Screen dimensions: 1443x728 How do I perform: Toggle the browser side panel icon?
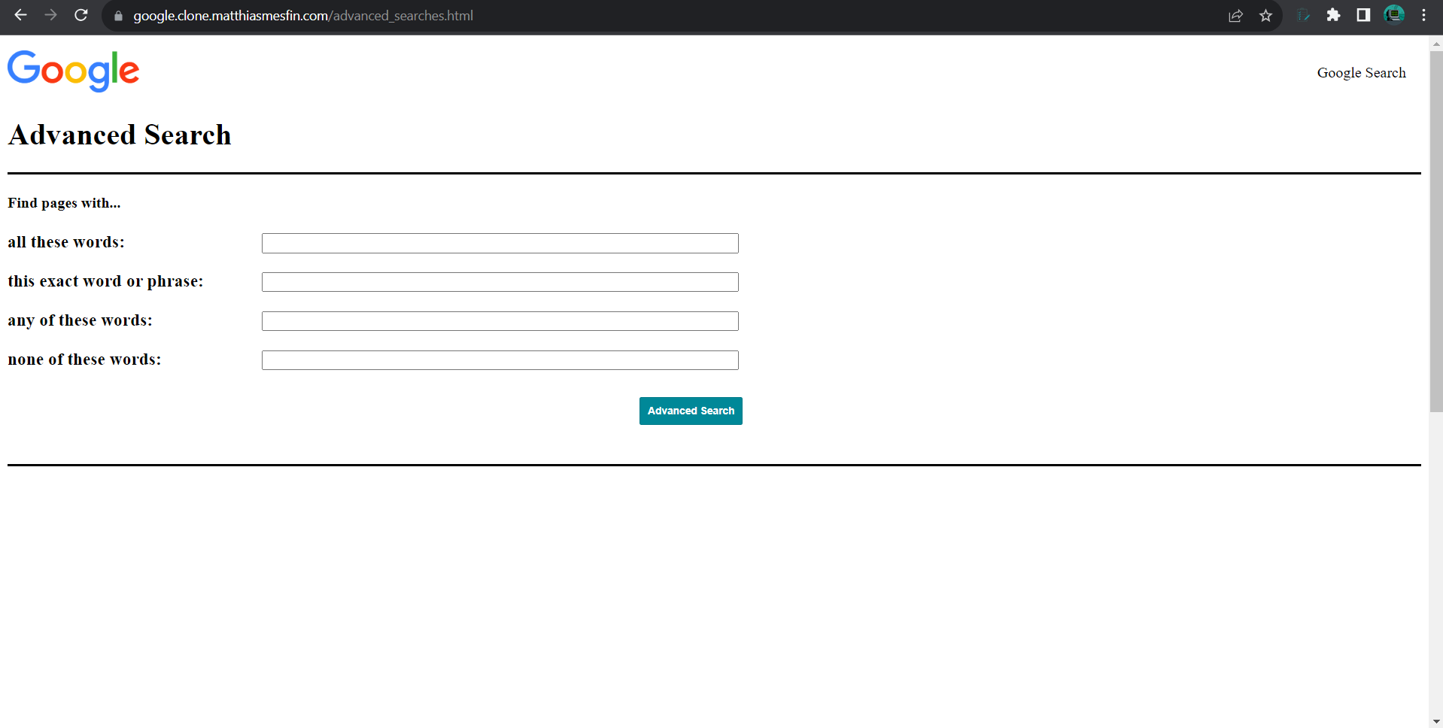click(1363, 15)
